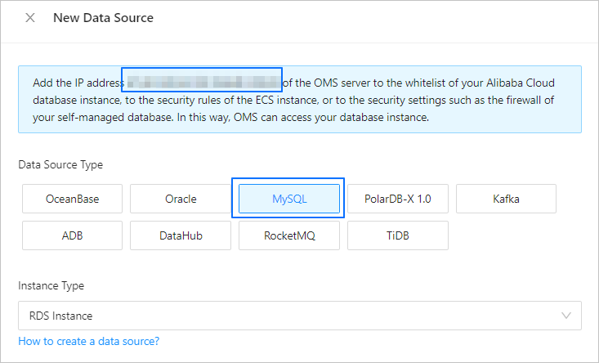Click the 'Instance Type' label
Screen dimensions: 599x363
pyautogui.click(x=51, y=286)
